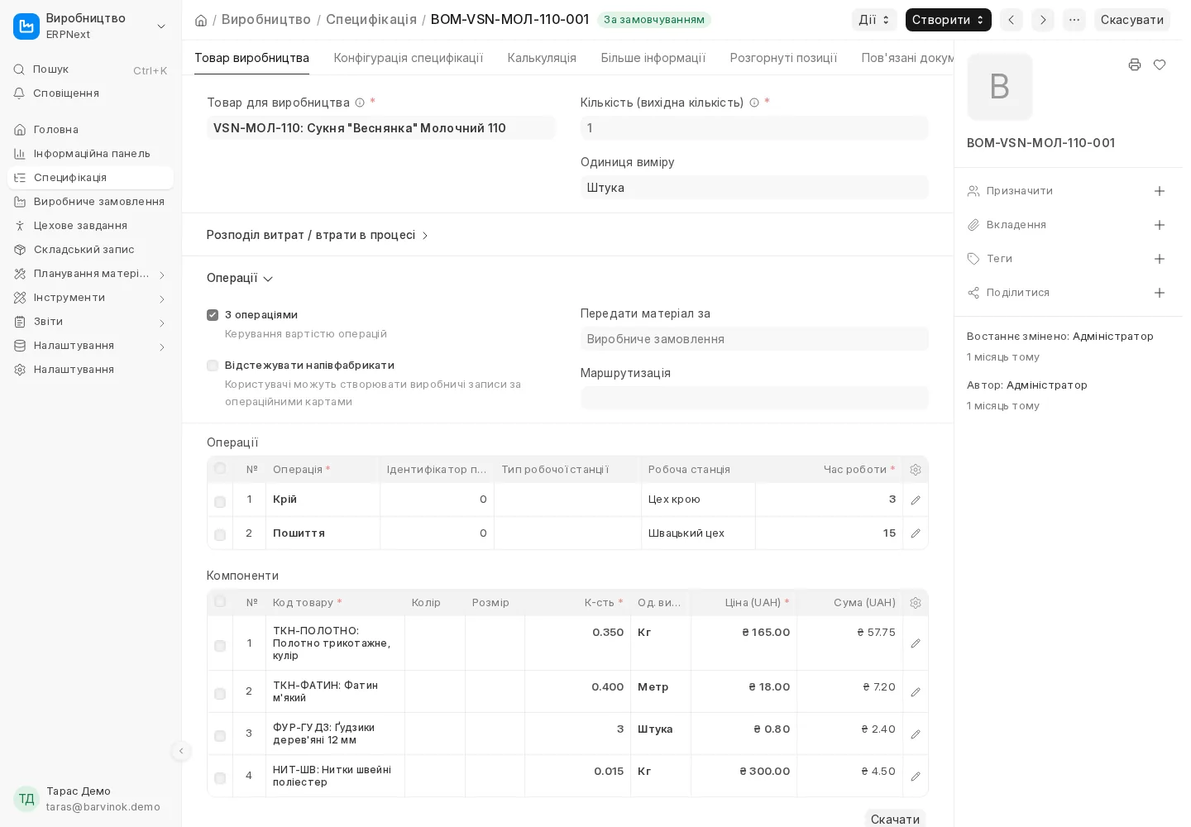Image resolution: width=1191 pixels, height=827 pixels.
Task: Open the Дії actions dropdown
Action: click(x=874, y=20)
